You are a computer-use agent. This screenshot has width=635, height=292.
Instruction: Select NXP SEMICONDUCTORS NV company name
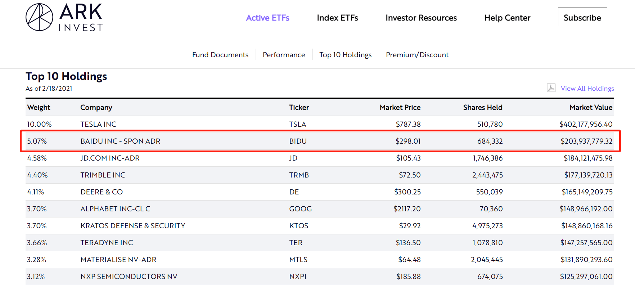tap(129, 277)
